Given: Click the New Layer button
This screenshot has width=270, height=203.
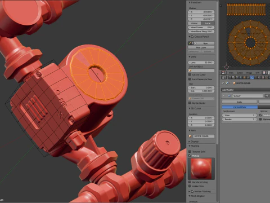Looking at the screenshot, I should [201, 47].
